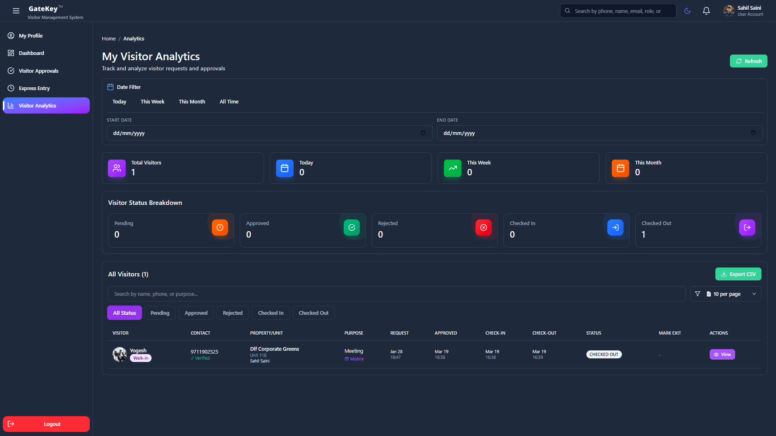Filter visitors by Pending status
776x436 pixels.
159,312
